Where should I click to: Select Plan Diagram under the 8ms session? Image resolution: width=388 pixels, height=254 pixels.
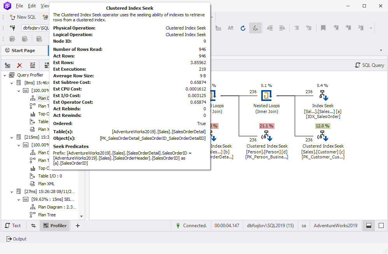click(x=40, y=98)
